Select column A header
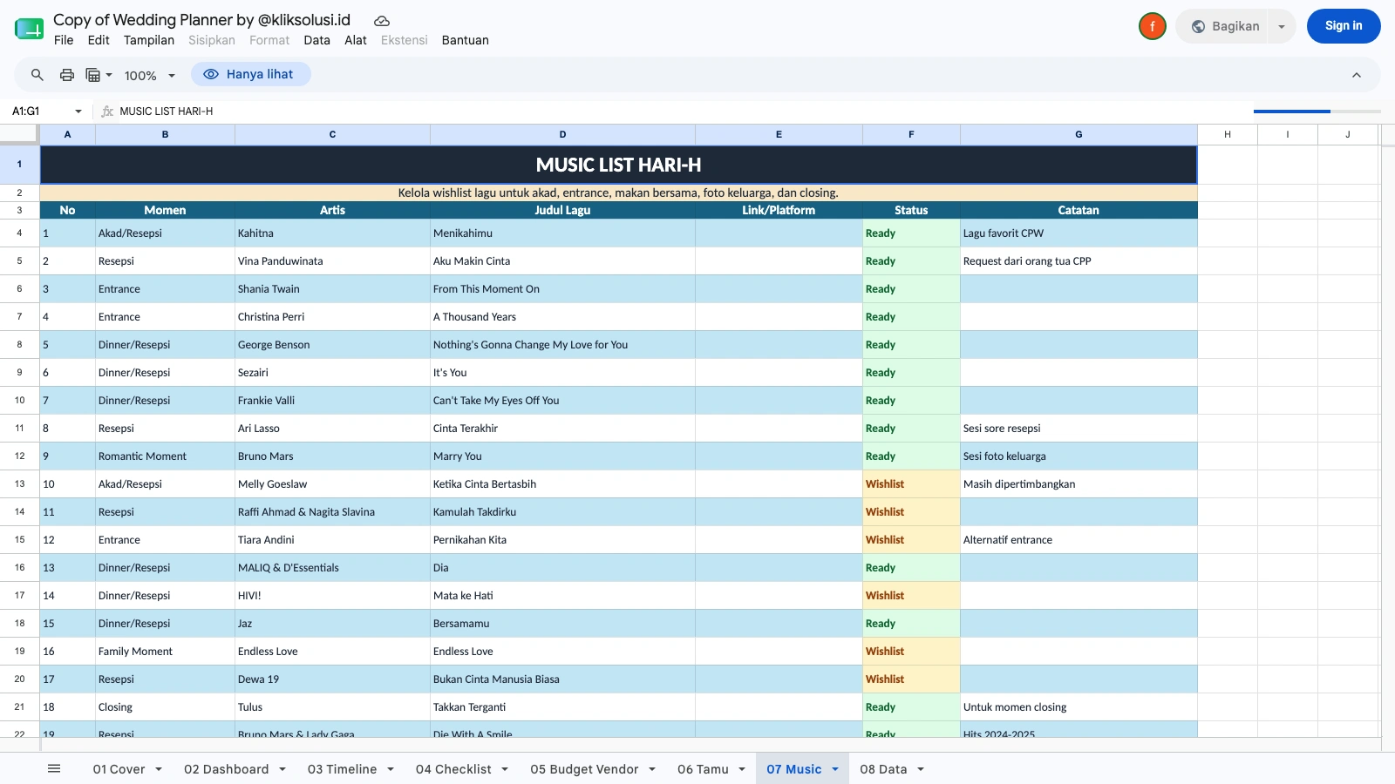 [67, 134]
